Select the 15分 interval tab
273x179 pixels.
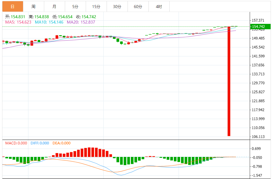96,7
